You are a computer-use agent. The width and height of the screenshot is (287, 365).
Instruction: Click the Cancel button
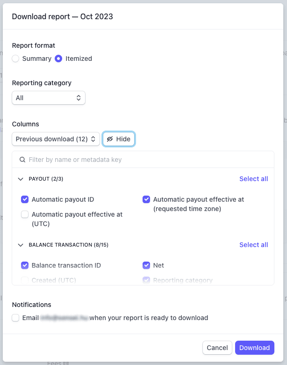pos(217,348)
